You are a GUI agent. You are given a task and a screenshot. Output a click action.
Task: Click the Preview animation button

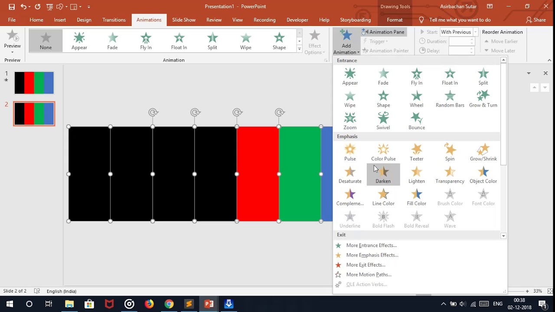(x=12, y=42)
